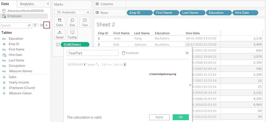Screen dimensions: 266x122
Task: Select the Measure Names field
Action: 20,71
